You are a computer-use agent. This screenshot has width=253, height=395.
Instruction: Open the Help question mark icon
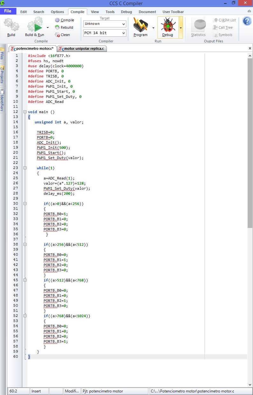[247, 21]
